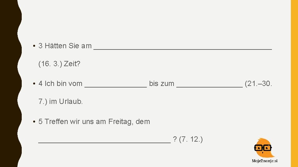Click the orange mascot logo with glasses
The width and height of the screenshot is (298, 167).
(264, 148)
